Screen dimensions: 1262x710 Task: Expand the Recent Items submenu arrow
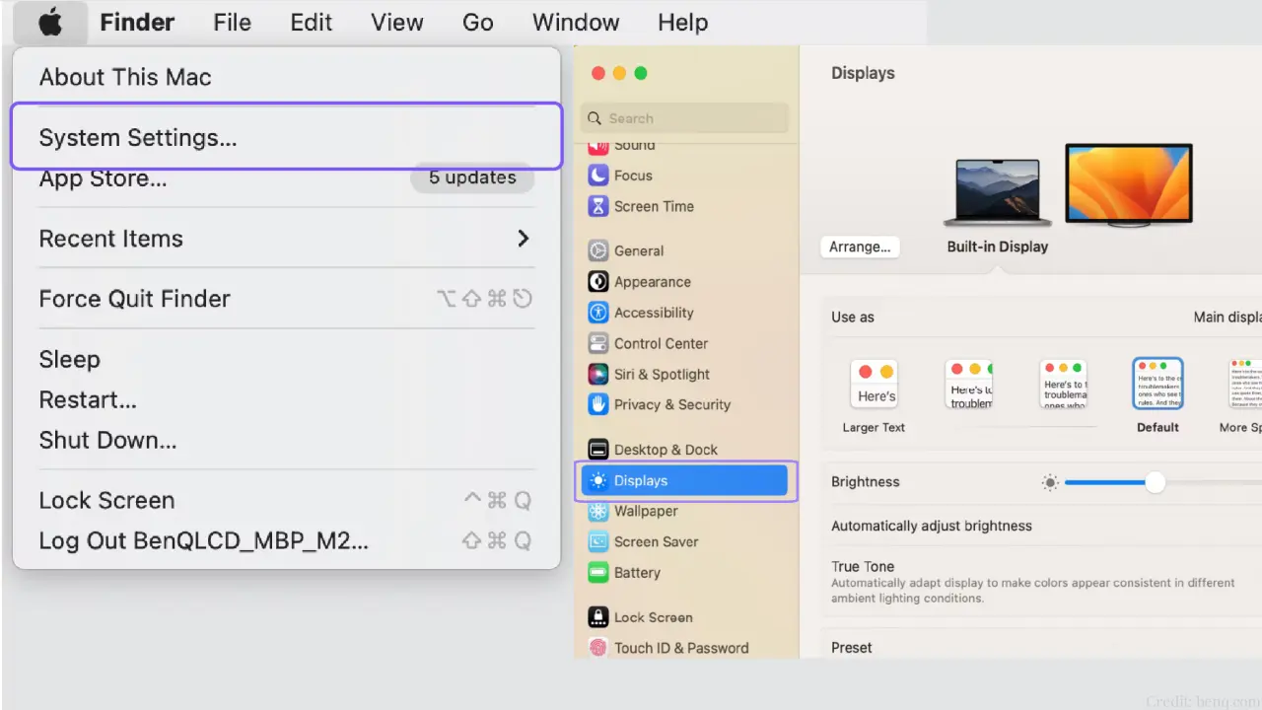click(524, 239)
